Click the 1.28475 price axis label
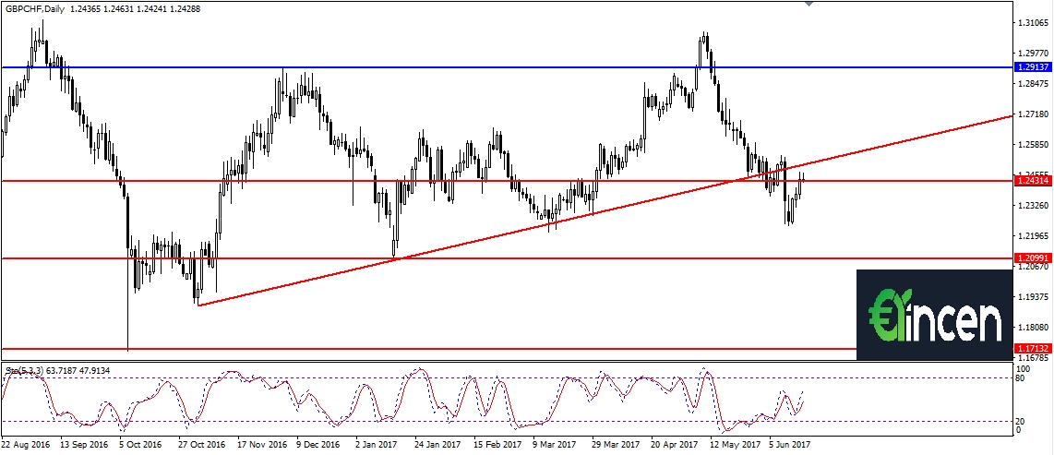This screenshot has height=455, width=1054. point(1034,84)
